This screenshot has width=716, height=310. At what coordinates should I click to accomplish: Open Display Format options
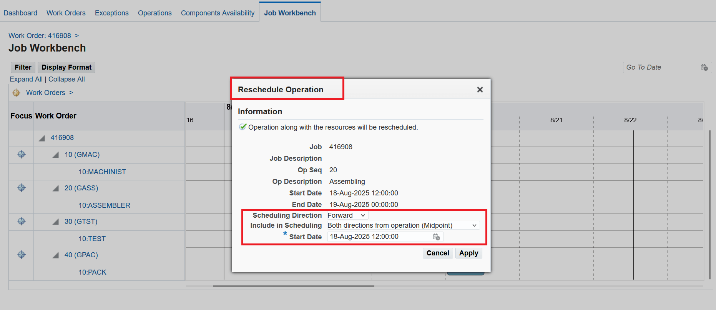point(66,67)
